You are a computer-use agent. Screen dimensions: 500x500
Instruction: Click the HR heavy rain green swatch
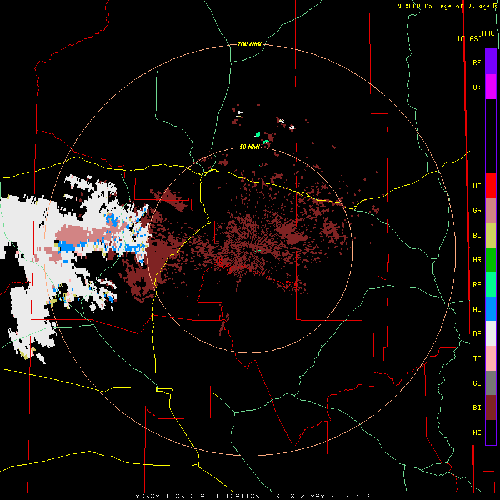pyautogui.click(x=491, y=260)
